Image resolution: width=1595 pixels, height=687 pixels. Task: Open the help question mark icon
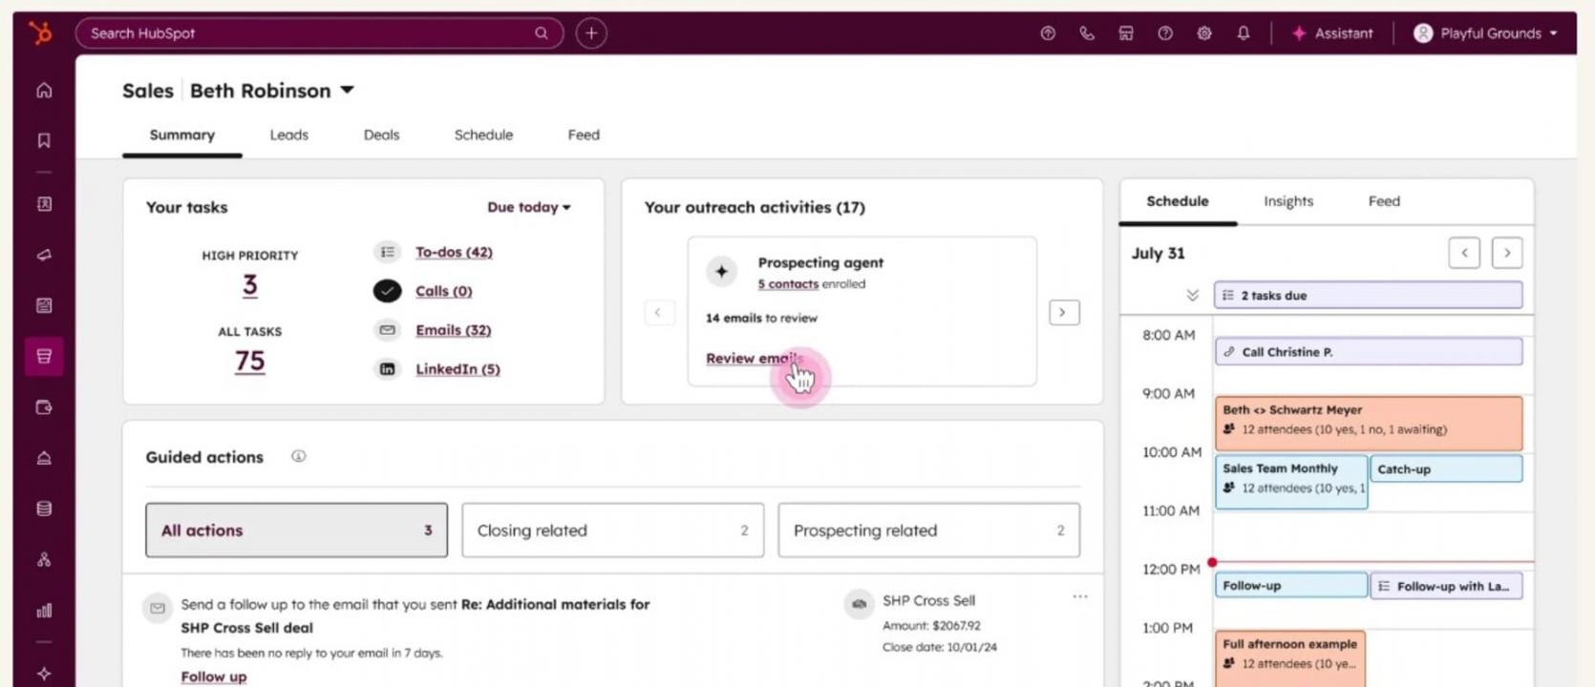click(1165, 33)
